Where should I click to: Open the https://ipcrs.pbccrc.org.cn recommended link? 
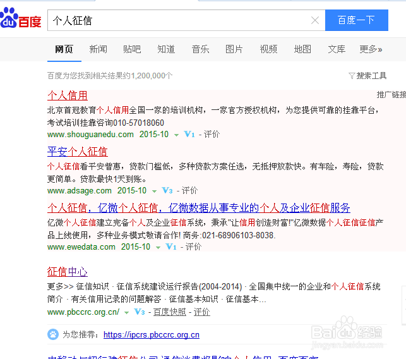coord(152,334)
